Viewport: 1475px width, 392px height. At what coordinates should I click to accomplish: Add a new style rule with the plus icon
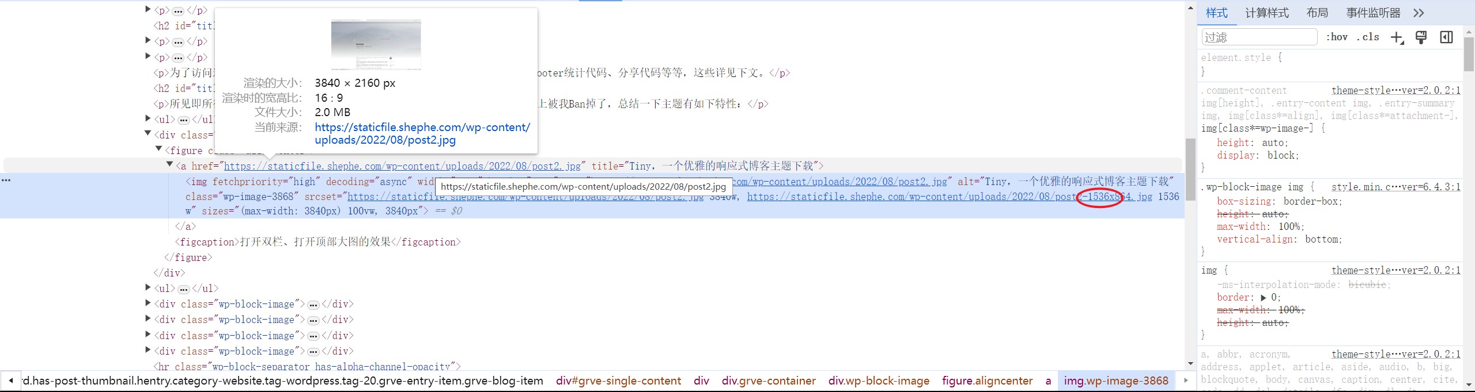point(1397,38)
